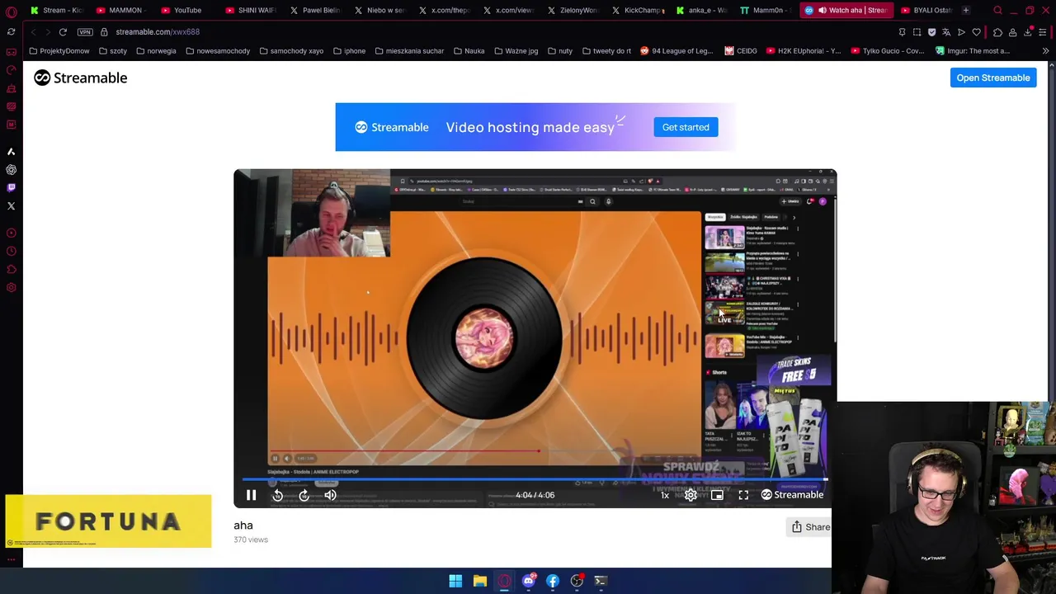This screenshot has width=1056, height=594.
Task: Click the FORTUNA advertisement banner
Action: (x=108, y=521)
